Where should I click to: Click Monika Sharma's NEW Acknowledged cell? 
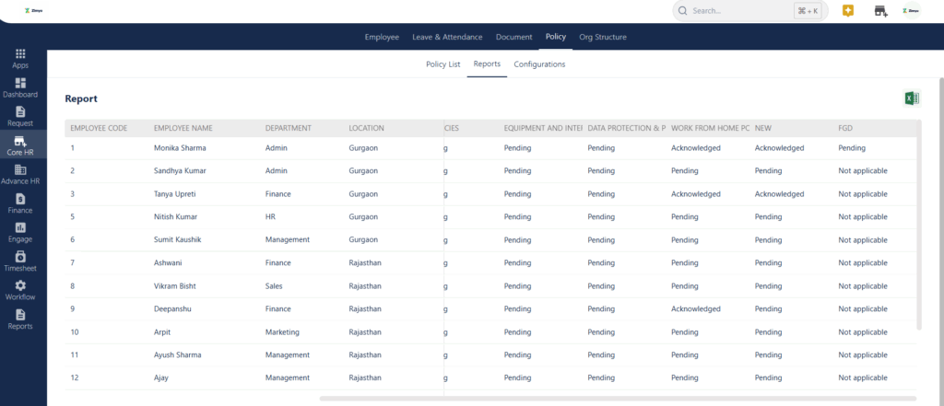[779, 148]
